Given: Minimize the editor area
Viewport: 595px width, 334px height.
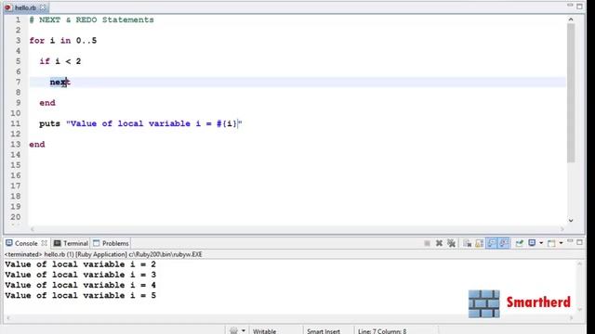Looking at the screenshot, I should point(570,5).
